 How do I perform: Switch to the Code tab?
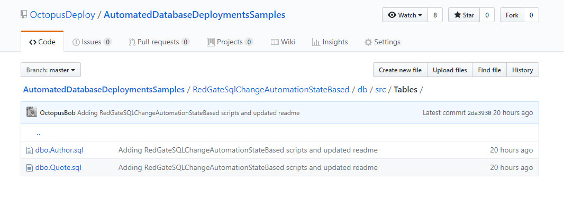point(42,42)
